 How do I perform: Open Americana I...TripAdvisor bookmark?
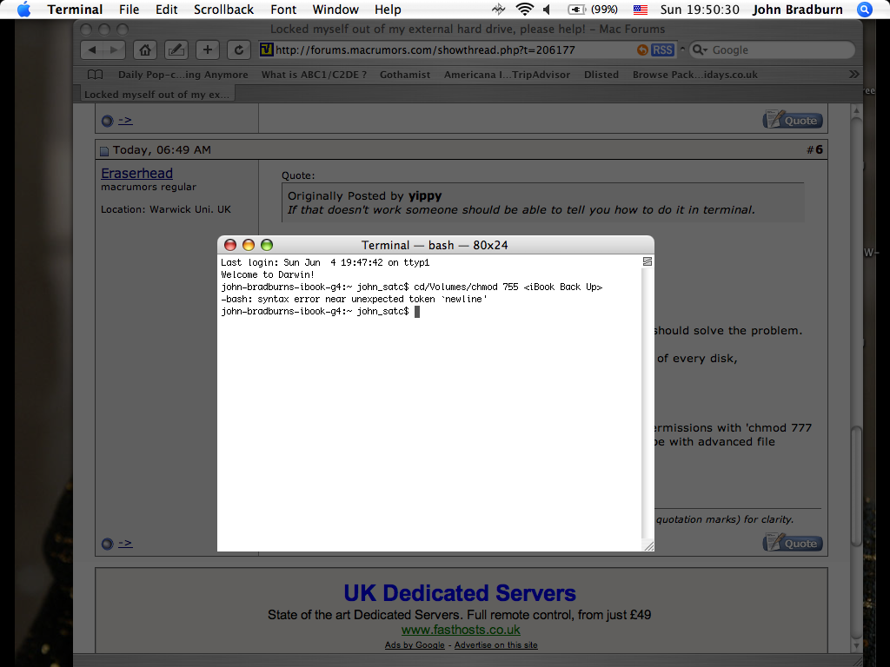pyautogui.click(x=507, y=75)
